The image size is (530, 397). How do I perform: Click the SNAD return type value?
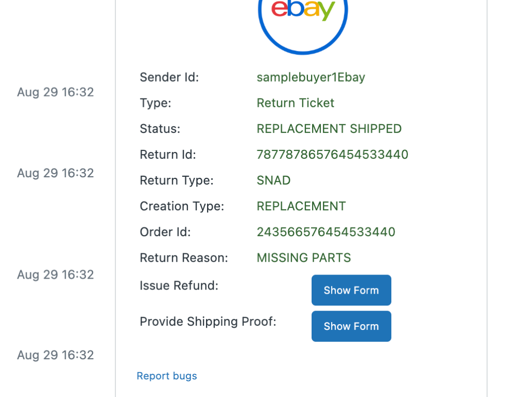coord(273,180)
